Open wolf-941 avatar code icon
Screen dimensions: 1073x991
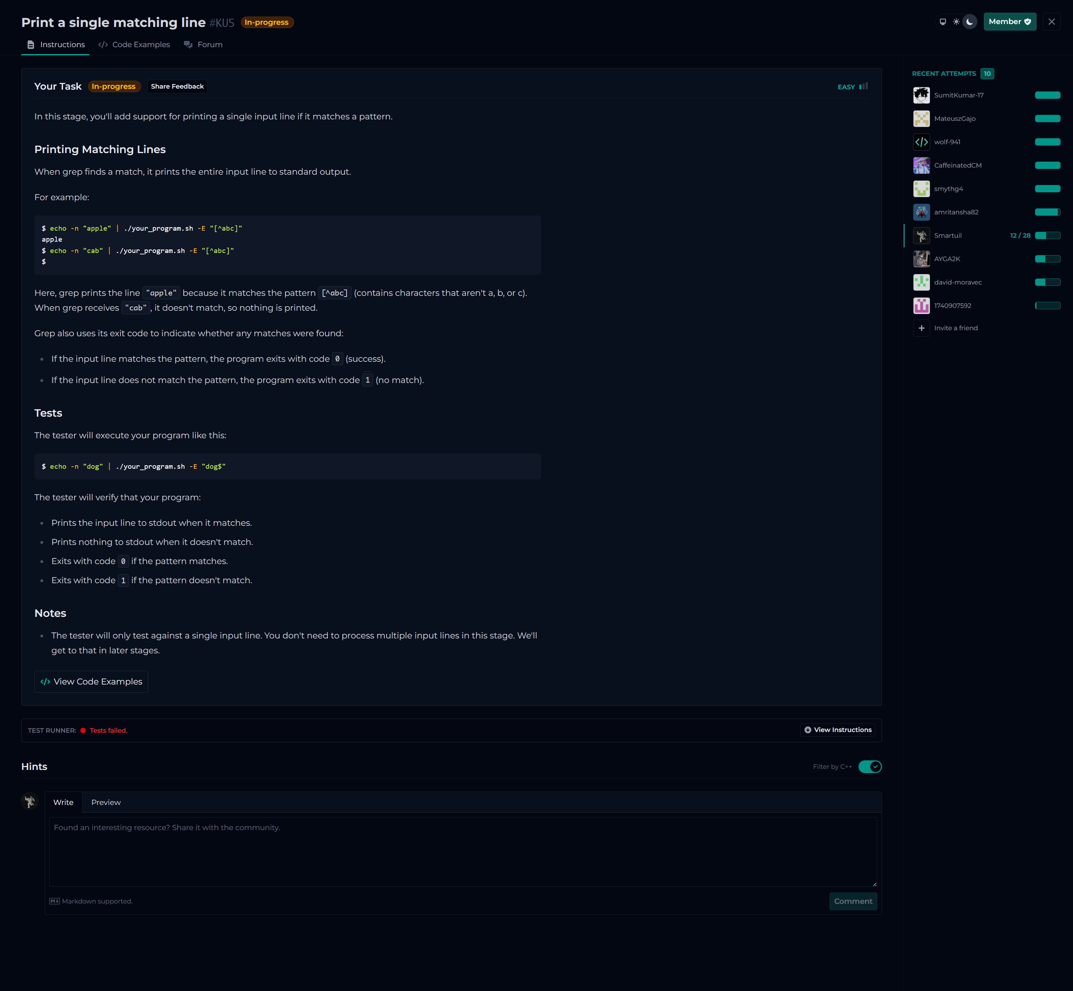coord(921,142)
